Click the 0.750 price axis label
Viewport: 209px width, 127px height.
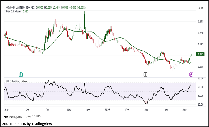coord(200,33)
